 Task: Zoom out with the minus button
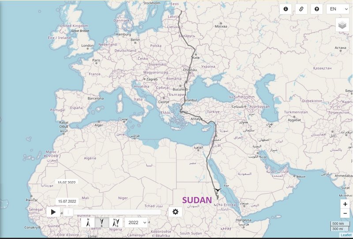click(345, 213)
